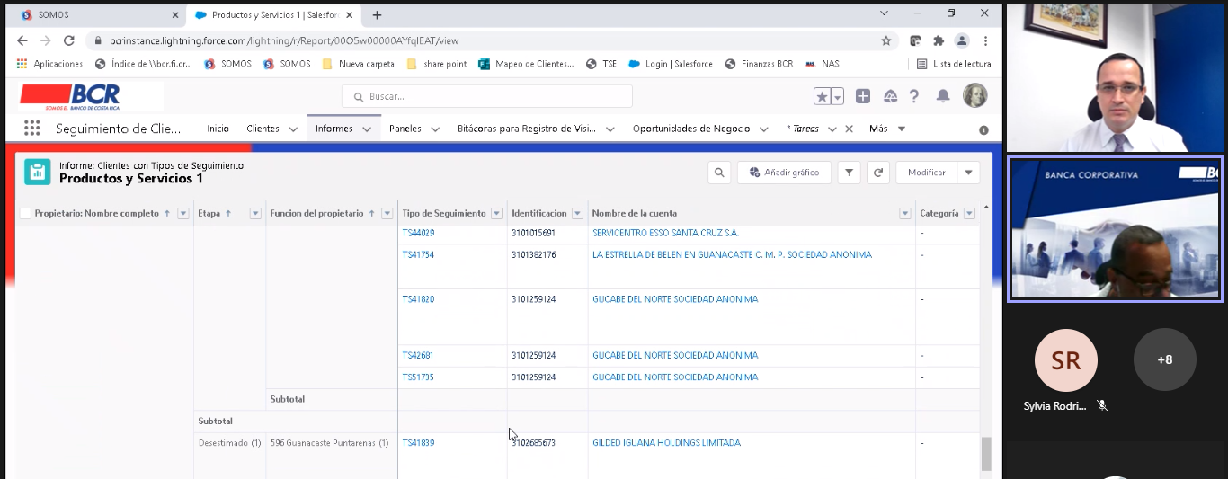Open record TS41820
Image resolution: width=1228 pixels, height=479 pixels.
pos(418,299)
